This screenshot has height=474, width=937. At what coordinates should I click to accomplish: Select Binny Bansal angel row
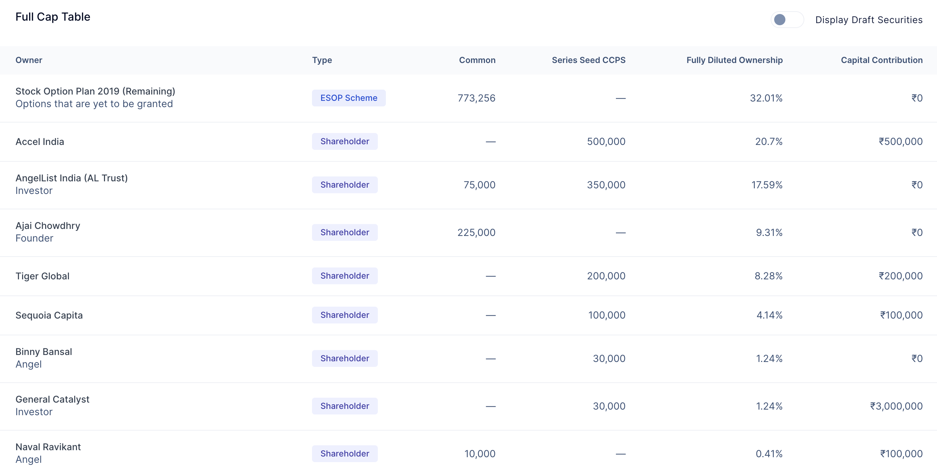(x=44, y=352)
